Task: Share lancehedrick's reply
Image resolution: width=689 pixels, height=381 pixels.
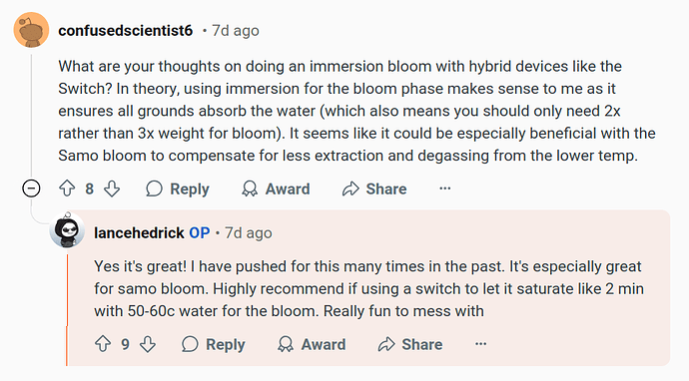Action: [410, 344]
